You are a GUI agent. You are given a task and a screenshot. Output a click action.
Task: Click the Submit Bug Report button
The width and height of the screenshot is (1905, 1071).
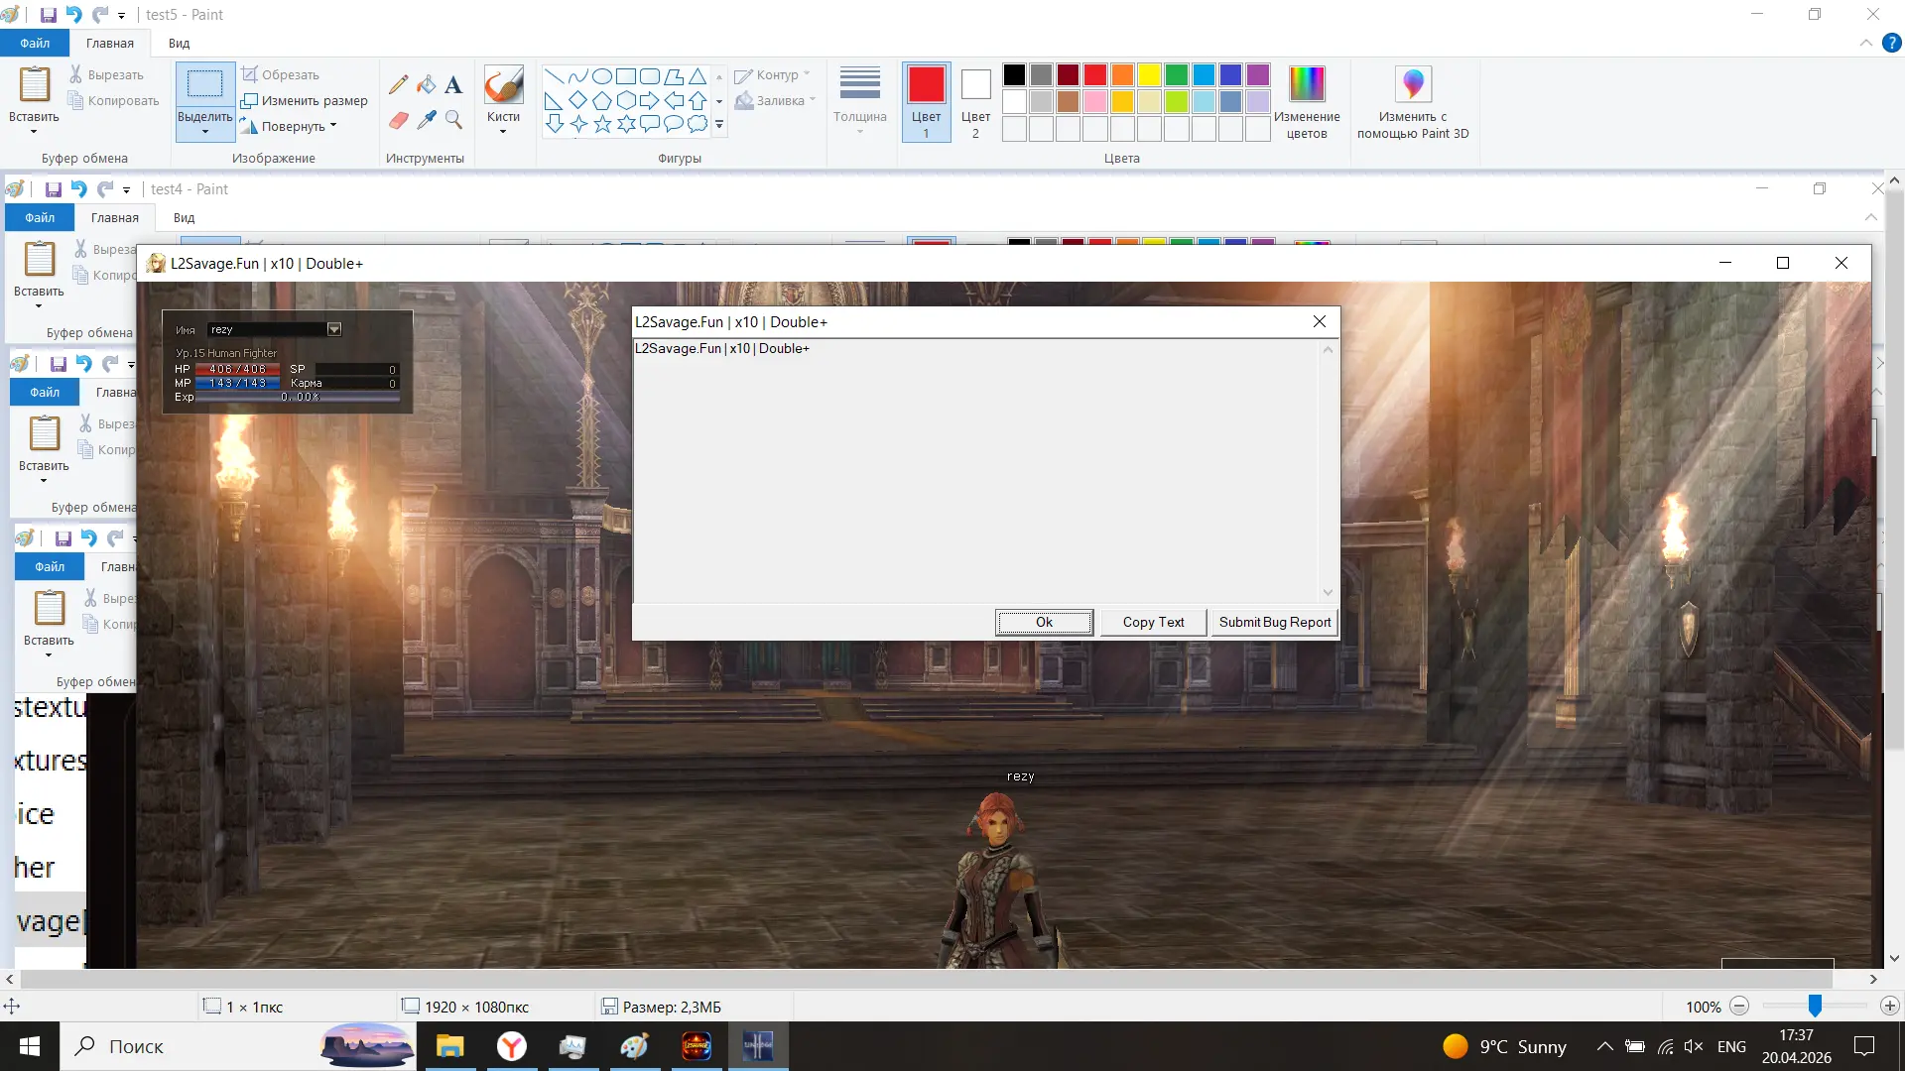click(x=1274, y=622)
